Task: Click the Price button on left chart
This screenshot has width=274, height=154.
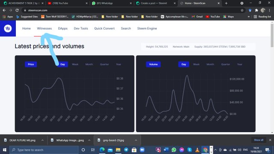Action: (x=31, y=64)
